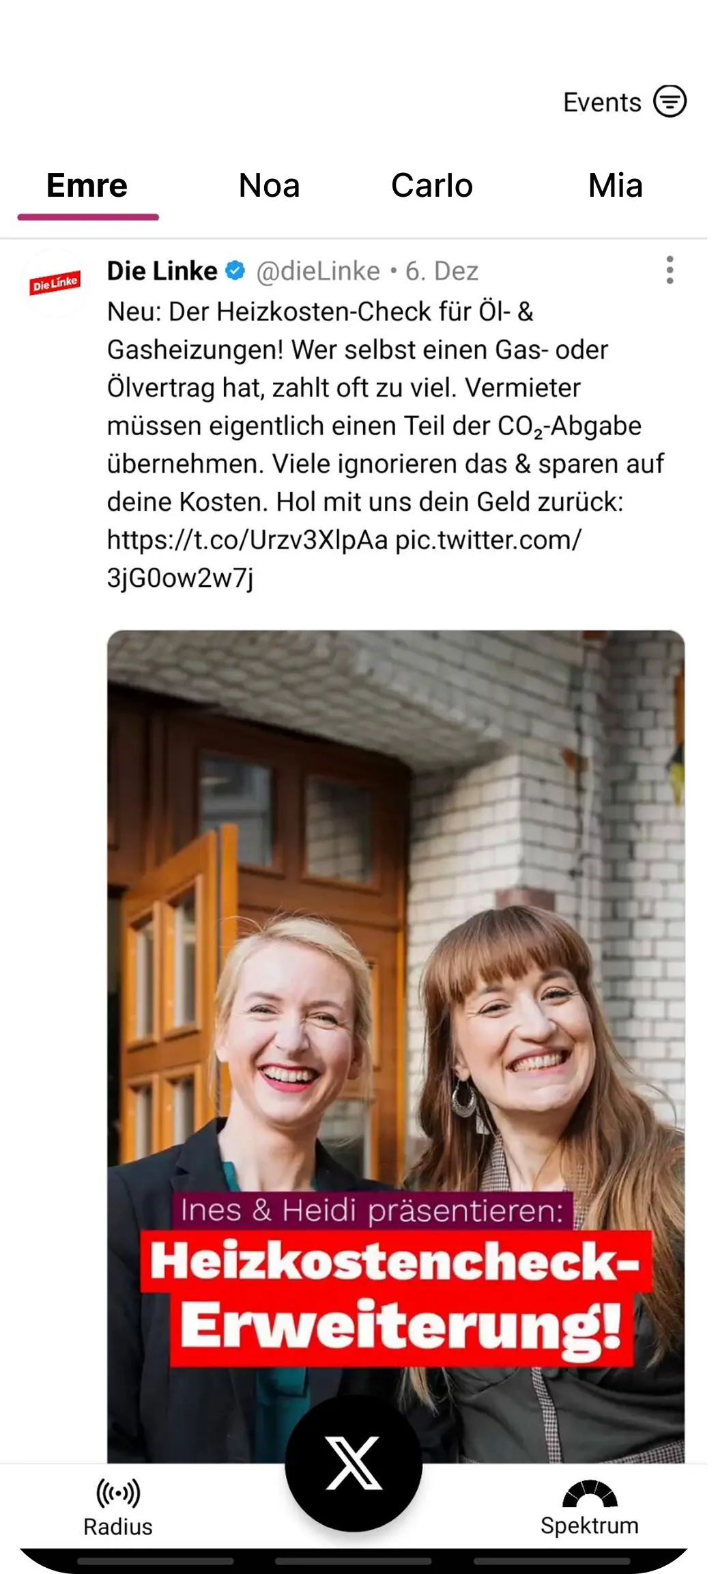Open the Mia tab
The image size is (718, 1574).
point(616,186)
